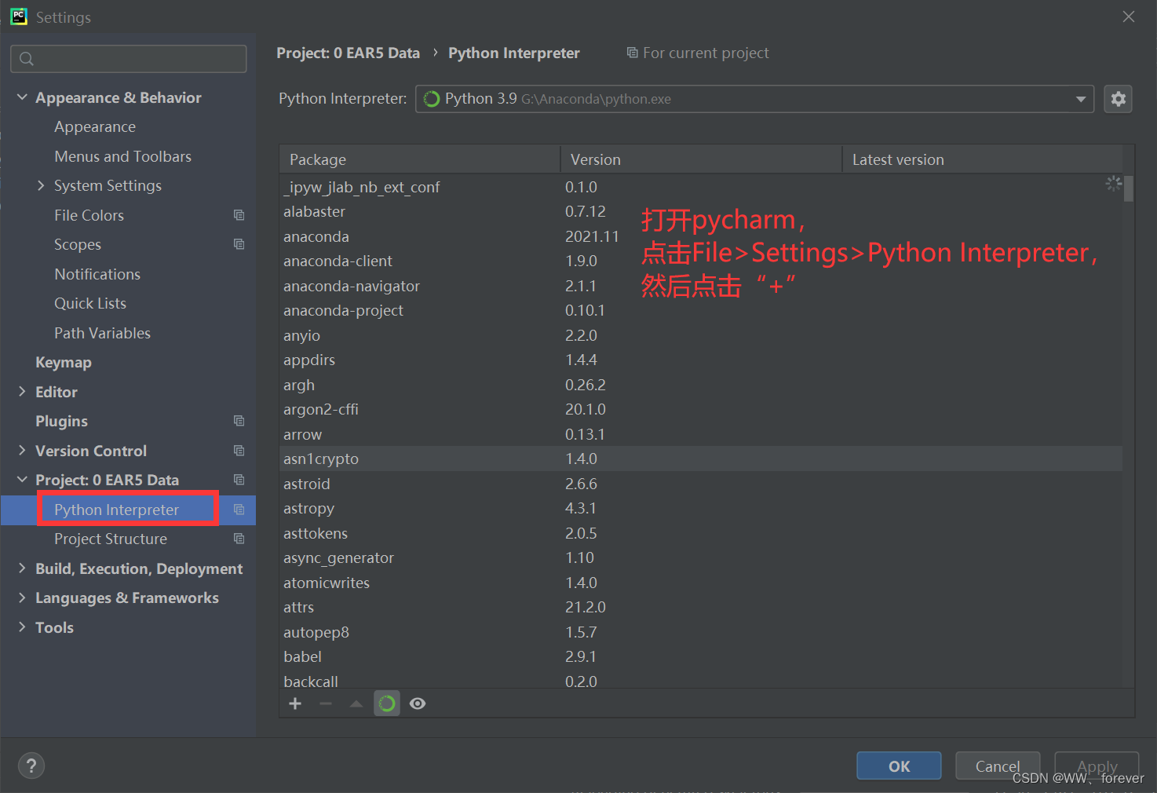The image size is (1157, 793).
Task: Select the alabaster package row
Action: (x=701, y=211)
